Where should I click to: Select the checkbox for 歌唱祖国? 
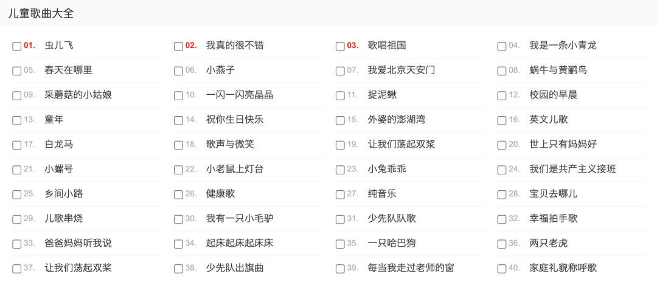(x=340, y=46)
